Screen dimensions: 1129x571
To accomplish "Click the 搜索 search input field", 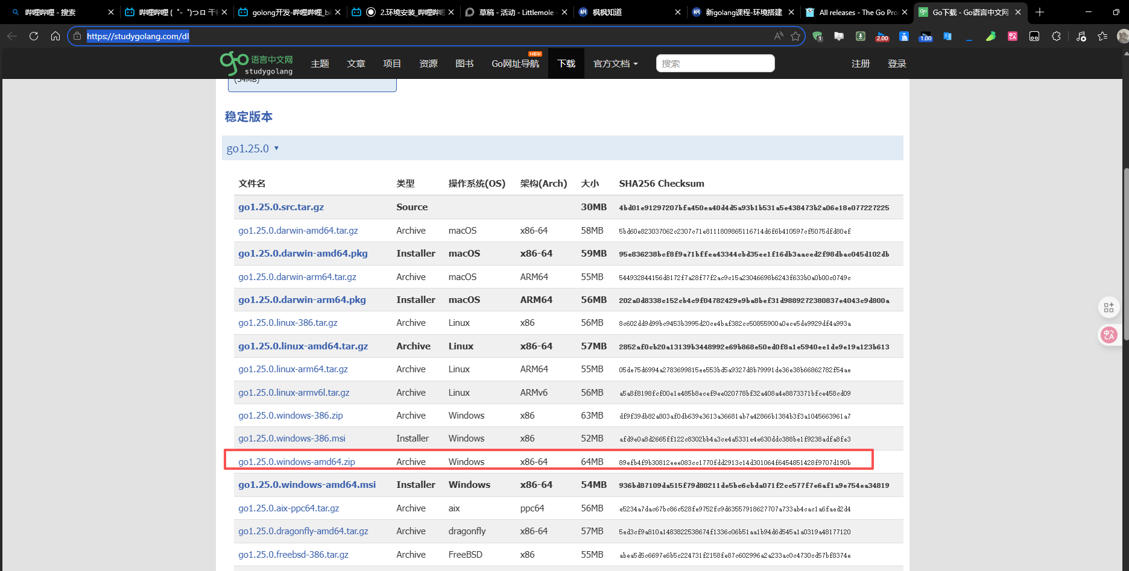I will pyautogui.click(x=715, y=64).
